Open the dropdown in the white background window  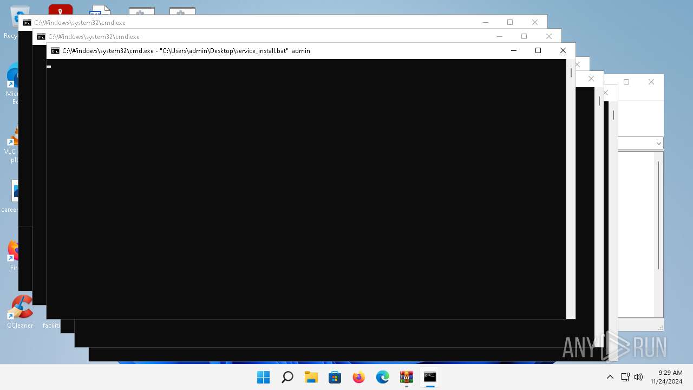(x=658, y=144)
